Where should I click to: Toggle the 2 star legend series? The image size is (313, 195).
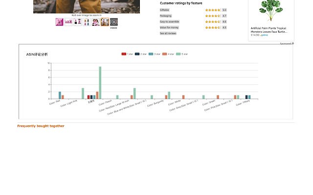(x=141, y=54)
